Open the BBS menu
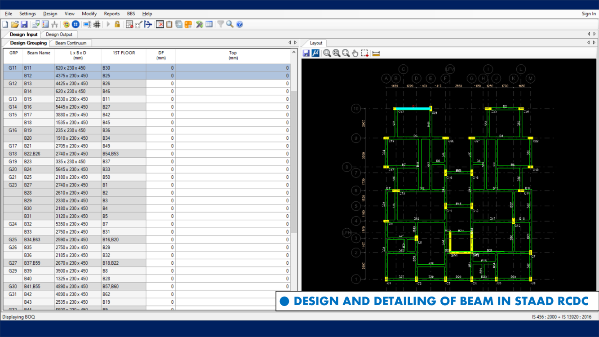Screen dimensions: 599x337 pos(131,13)
